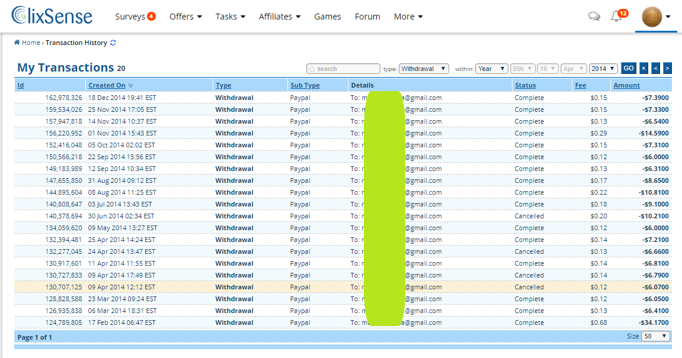Open the within Year dropdown
The image size is (682, 358).
[x=491, y=69]
